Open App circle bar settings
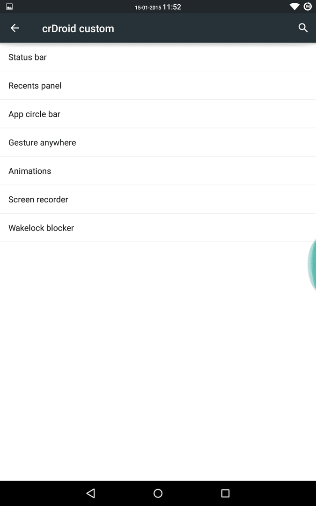Viewport: 316px width, 506px height. point(158,114)
